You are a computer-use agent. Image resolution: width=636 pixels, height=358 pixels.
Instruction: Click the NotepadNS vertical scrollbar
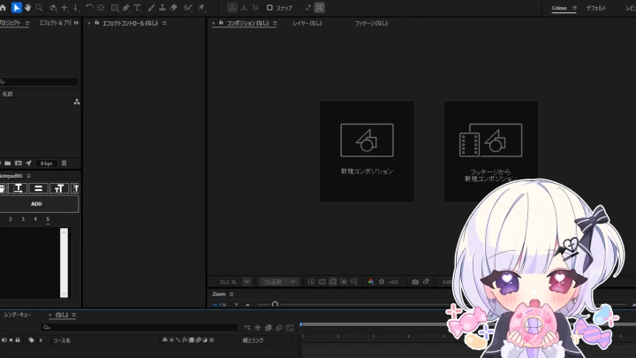(x=64, y=263)
